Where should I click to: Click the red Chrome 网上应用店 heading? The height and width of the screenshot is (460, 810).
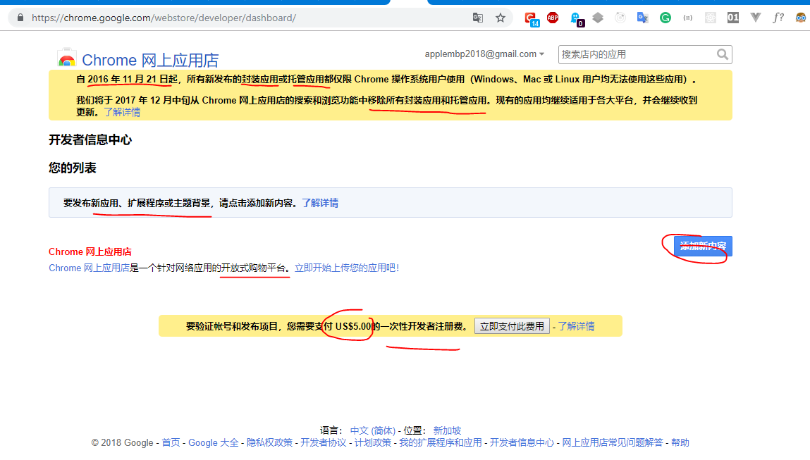click(x=90, y=252)
